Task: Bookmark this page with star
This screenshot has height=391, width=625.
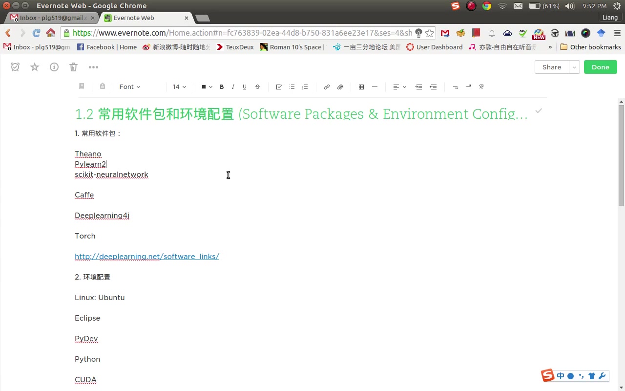Action: (x=430, y=33)
